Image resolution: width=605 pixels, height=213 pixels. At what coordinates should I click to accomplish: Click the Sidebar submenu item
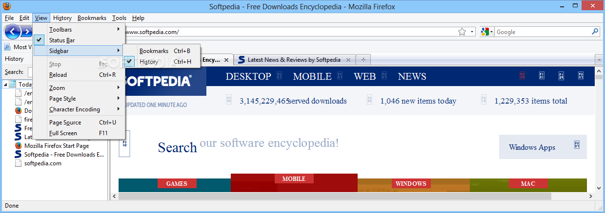click(80, 51)
